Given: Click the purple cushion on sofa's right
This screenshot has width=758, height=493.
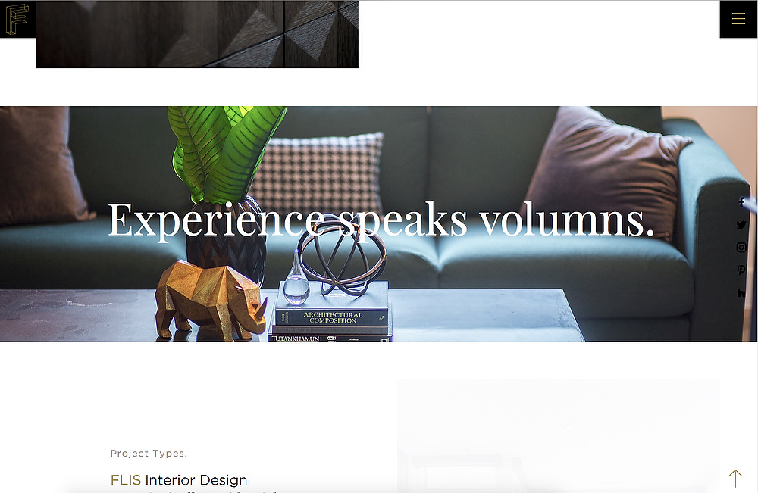Looking at the screenshot, I should point(608,171).
